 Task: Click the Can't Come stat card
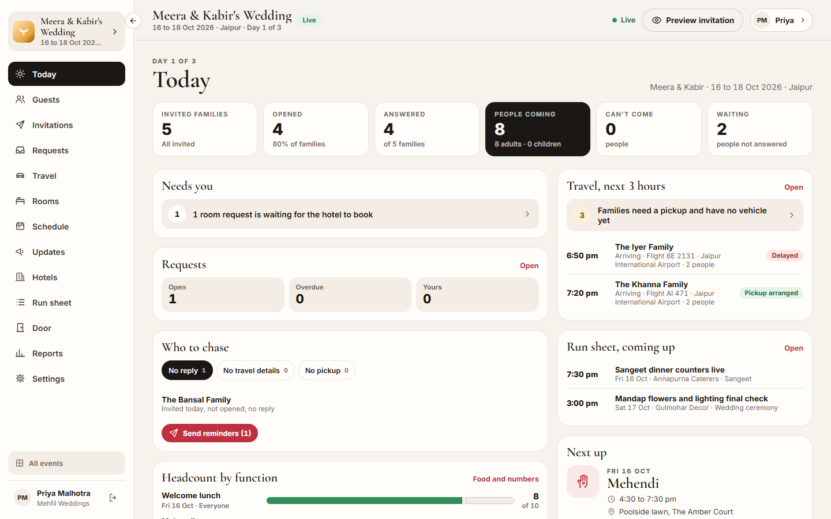click(649, 129)
